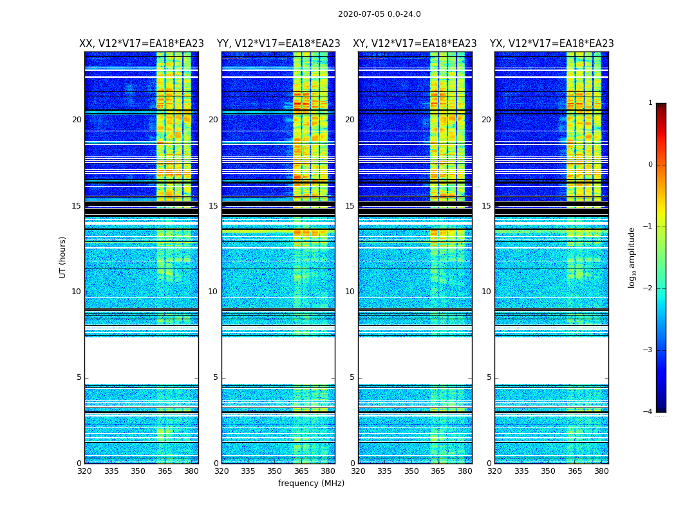This screenshot has height=515, width=676.
Task: Click the log10 amplitude colorbar label
Action: click(x=632, y=257)
